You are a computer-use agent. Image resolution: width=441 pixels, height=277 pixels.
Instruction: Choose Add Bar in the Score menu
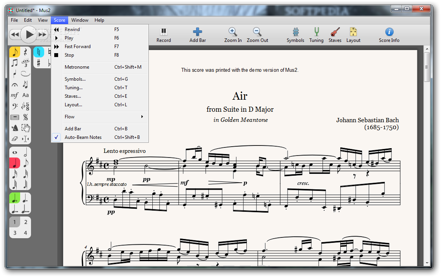pos(100,129)
